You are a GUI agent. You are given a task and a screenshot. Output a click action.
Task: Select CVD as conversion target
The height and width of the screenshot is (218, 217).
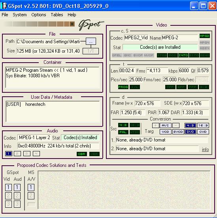pyautogui.click(x=203, y=132)
